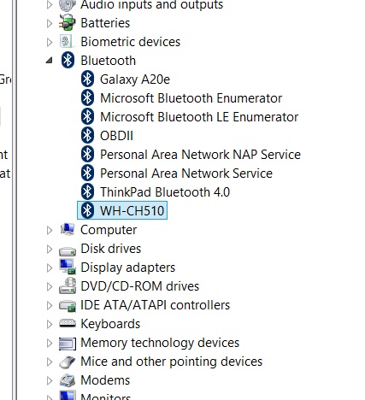Image resolution: width=365 pixels, height=400 pixels.
Task: Select the Batteries category label
Action: click(105, 23)
